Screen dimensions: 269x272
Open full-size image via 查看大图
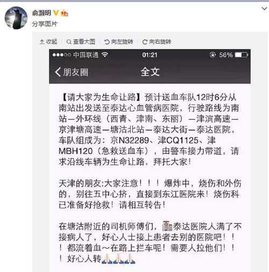coord(81,41)
